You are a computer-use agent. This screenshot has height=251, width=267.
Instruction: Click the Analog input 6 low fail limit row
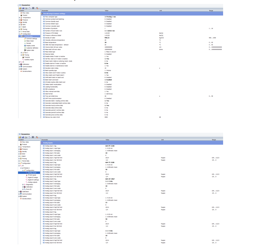click(x=132, y=243)
